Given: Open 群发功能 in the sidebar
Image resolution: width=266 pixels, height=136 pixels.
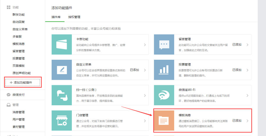Looking at the screenshot, I should click(19, 14).
